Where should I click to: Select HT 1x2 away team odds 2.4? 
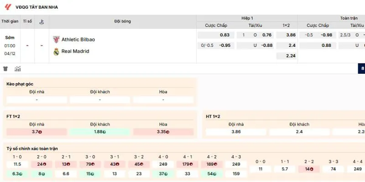click(299, 132)
